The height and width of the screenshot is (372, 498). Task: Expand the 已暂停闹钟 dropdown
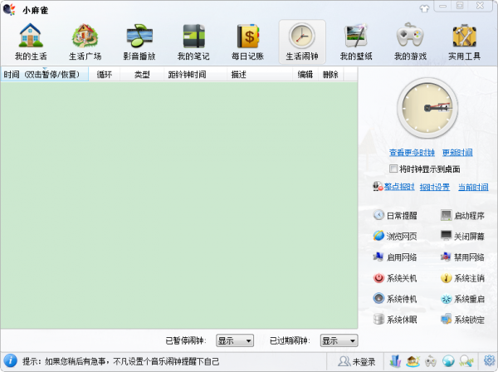pos(235,341)
